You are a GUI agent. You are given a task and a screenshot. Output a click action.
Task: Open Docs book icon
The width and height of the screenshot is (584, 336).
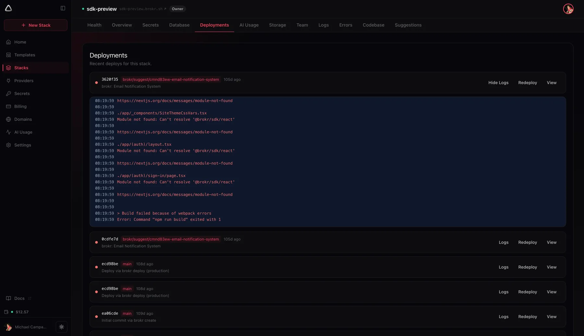click(x=8, y=298)
